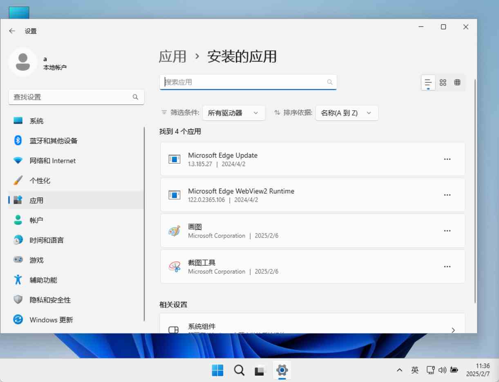Image resolution: width=499 pixels, height=382 pixels.
Task: Click the tray network display icon
Action: click(x=430, y=370)
